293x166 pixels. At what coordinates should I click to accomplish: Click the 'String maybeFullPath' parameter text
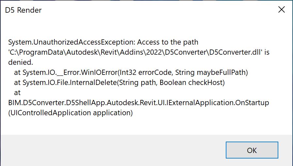[x=211, y=73]
